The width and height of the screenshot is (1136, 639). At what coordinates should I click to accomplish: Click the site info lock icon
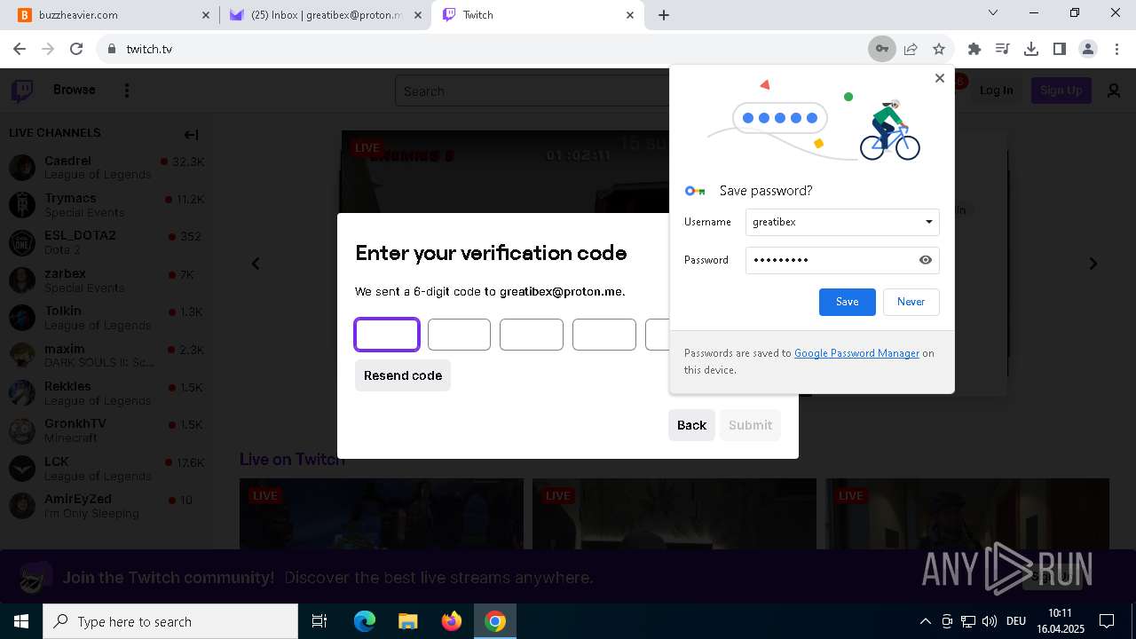coord(112,49)
